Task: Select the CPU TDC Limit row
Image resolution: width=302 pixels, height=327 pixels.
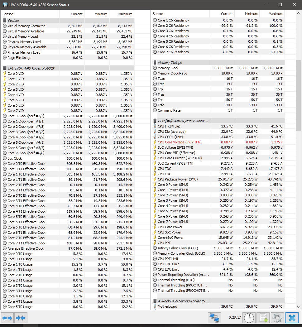Action: click(218, 264)
